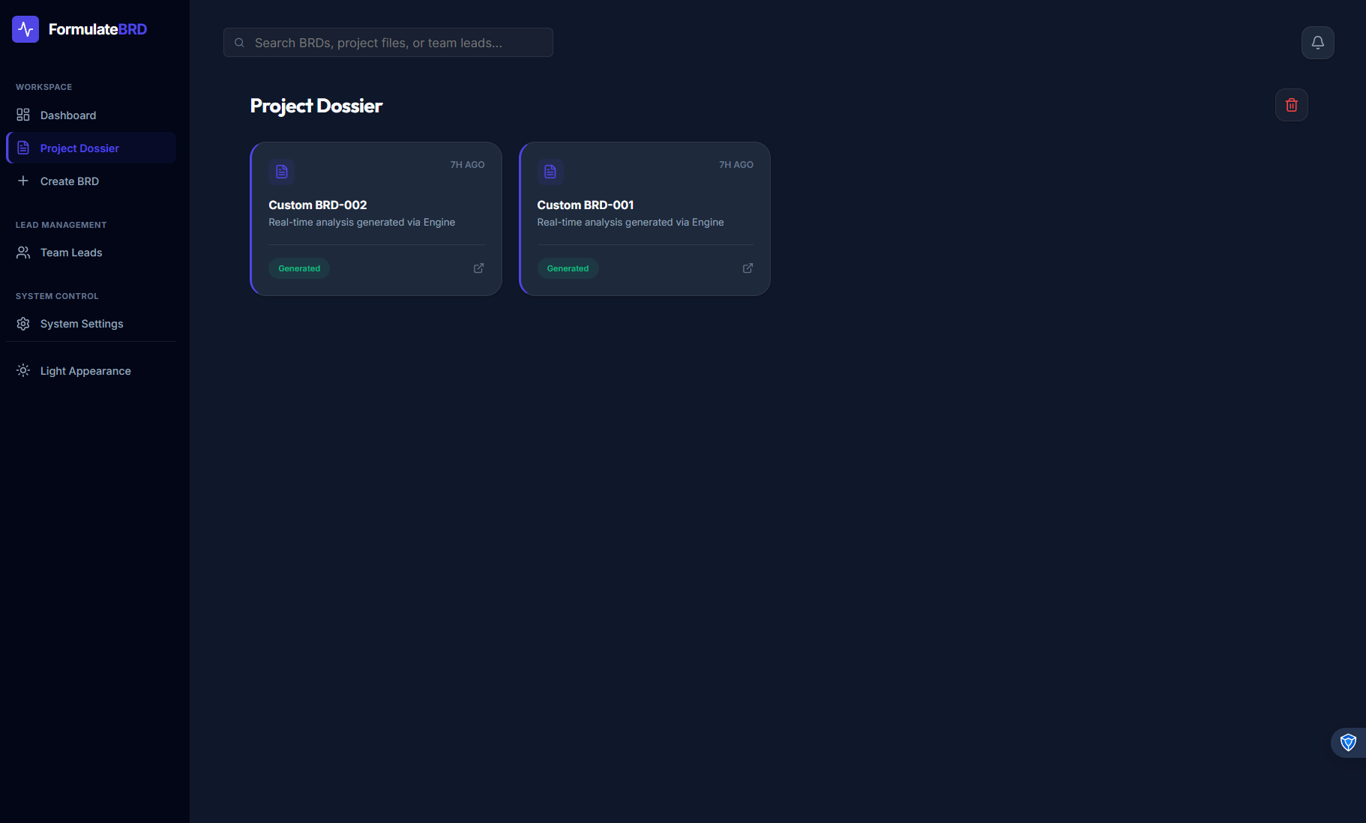Image resolution: width=1366 pixels, height=823 pixels.
Task: Click the document icon on Custom BRD-001
Action: 550,172
